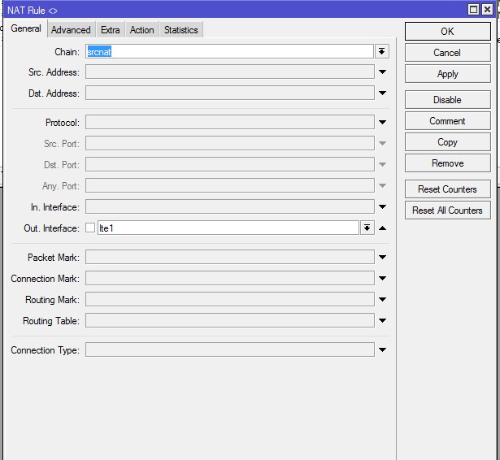Add a Comment to the rule

pos(447,121)
